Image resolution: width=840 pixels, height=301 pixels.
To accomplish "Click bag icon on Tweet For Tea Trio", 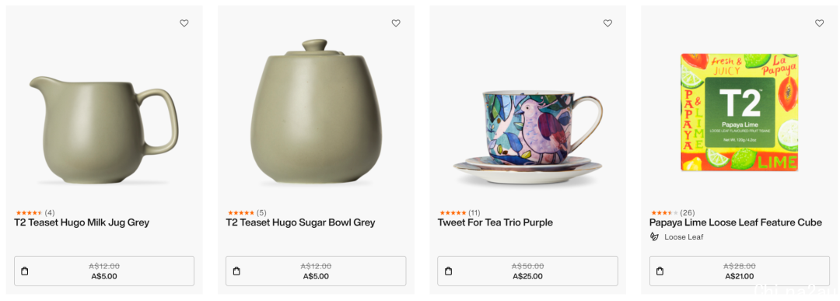I will [449, 271].
